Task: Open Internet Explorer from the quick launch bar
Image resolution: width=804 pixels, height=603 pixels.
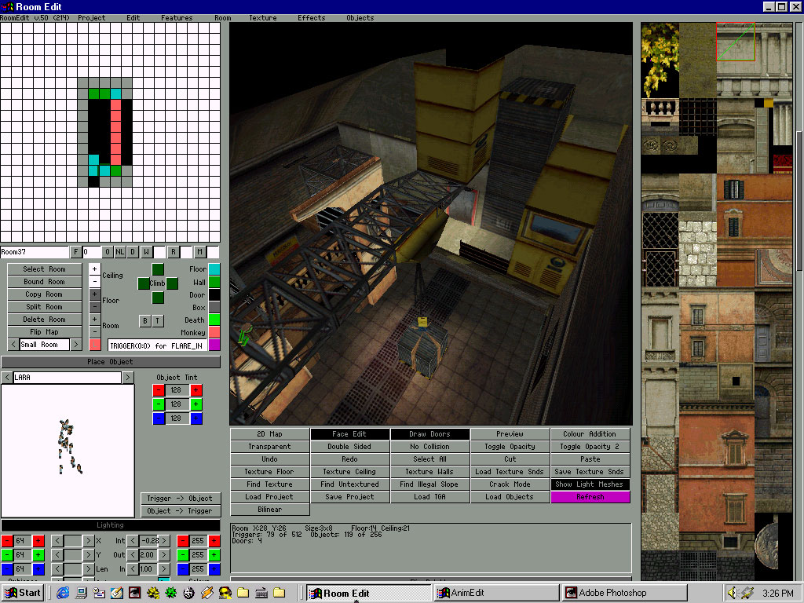Action: 63,593
